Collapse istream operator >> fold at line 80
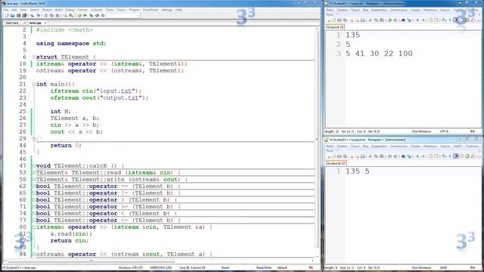The image size is (484, 272). (34, 227)
